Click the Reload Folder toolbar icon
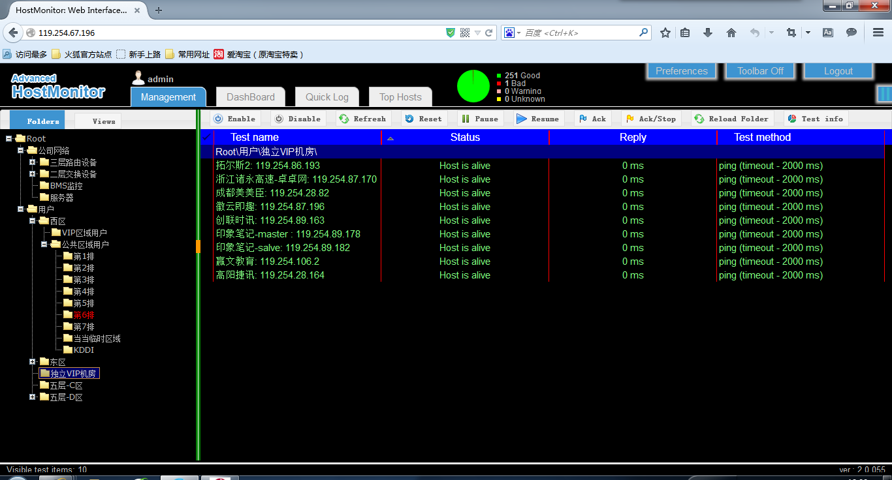 tap(699, 119)
